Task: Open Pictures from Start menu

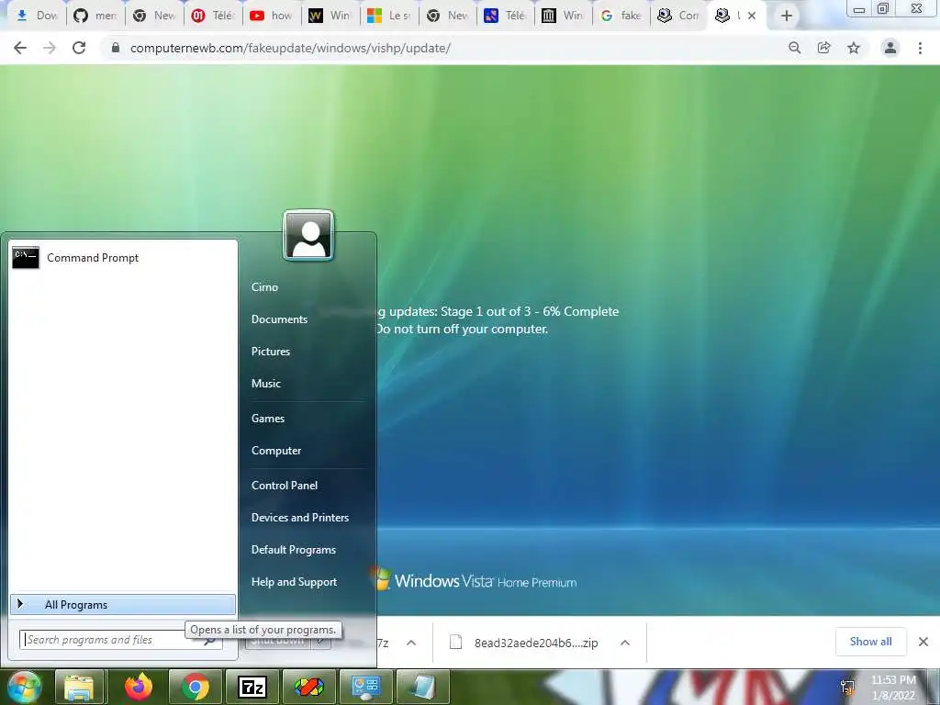Action: 271,352
